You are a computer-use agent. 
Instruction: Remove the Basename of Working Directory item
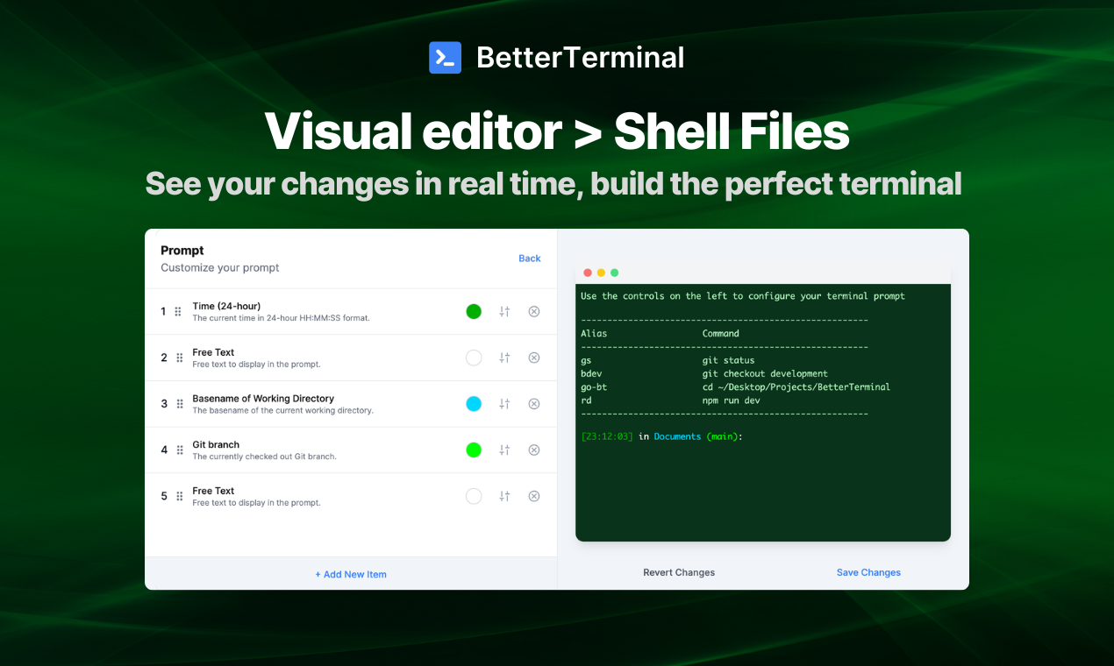click(x=534, y=404)
